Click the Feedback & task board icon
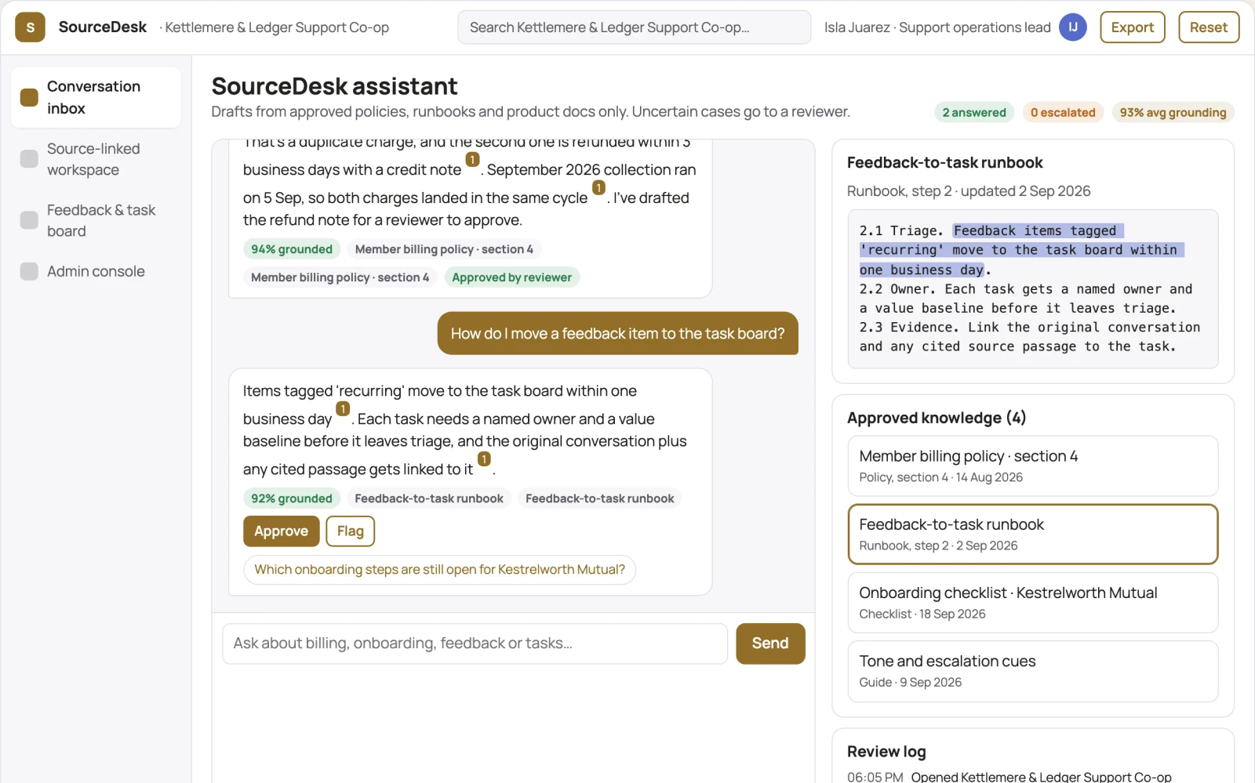The height and width of the screenshot is (783, 1255). [x=29, y=220]
